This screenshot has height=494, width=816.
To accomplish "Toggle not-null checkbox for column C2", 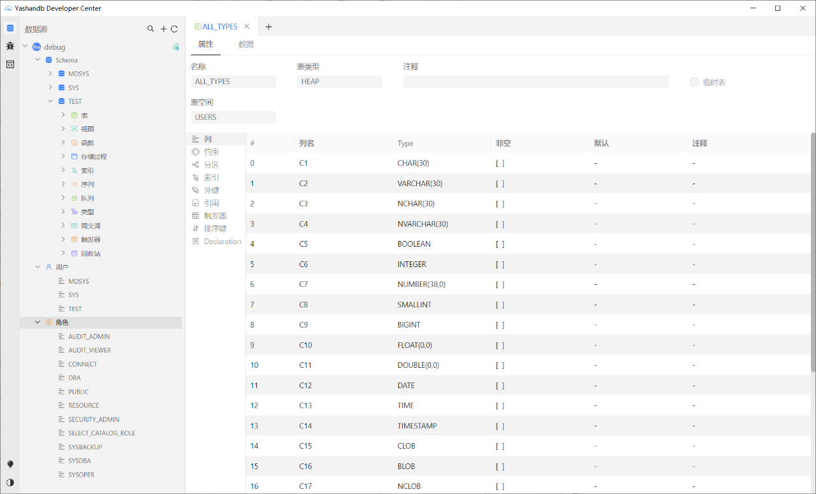I will [500, 184].
